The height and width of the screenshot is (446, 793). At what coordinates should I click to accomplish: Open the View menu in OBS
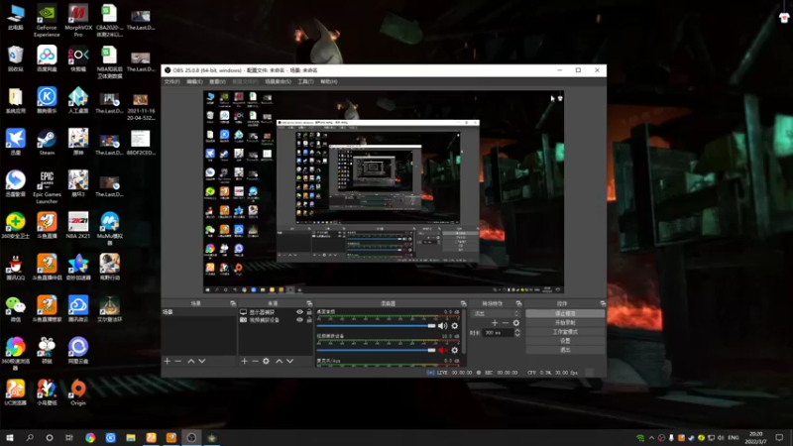[217, 81]
